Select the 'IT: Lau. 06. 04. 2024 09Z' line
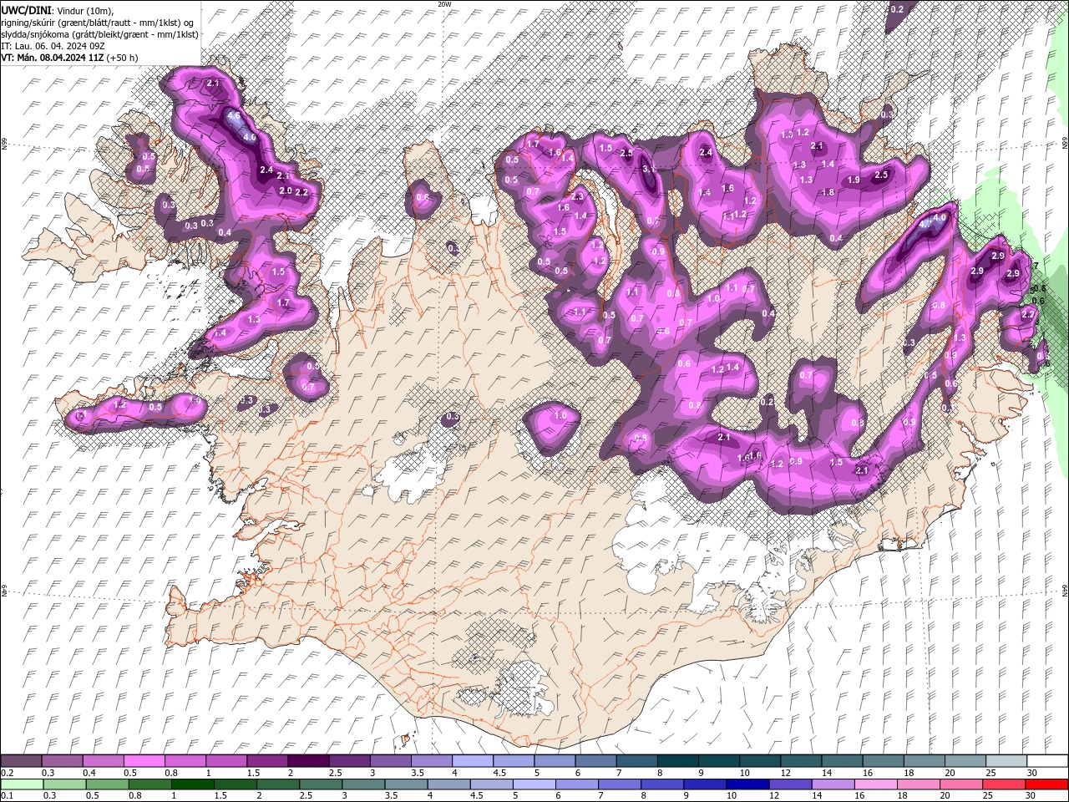The width and height of the screenshot is (1069, 802). pos(53,46)
